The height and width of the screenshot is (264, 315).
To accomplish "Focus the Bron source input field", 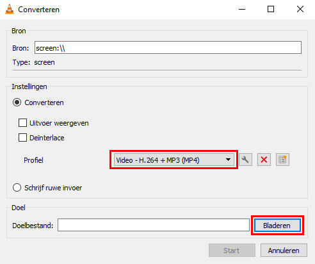I will click(x=168, y=47).
